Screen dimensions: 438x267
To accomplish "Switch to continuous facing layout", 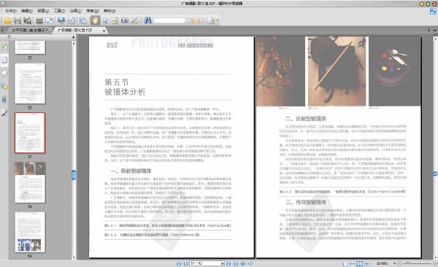I will click(x=366, y=263).
